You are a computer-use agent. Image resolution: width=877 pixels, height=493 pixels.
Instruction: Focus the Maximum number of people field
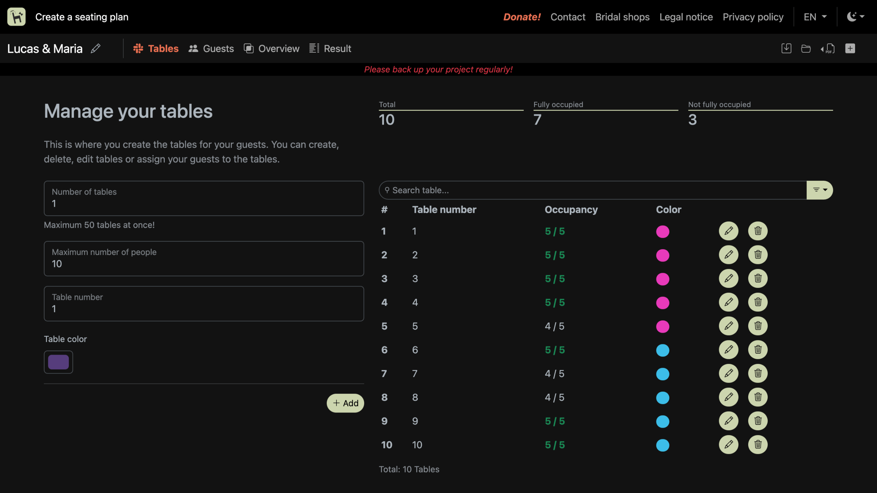tap(204, 258)
